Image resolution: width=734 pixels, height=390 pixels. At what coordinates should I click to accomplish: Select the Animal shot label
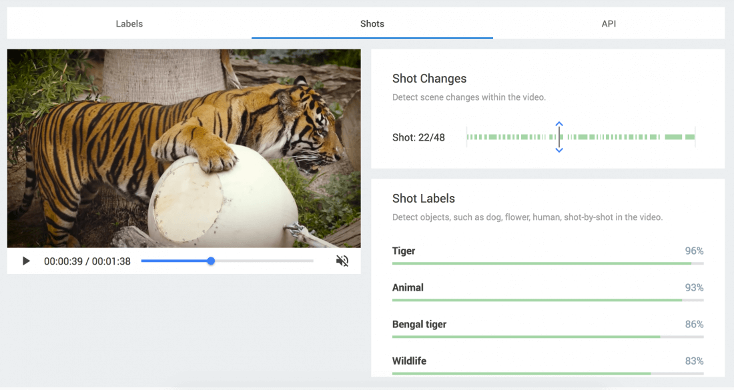[408, 287]
